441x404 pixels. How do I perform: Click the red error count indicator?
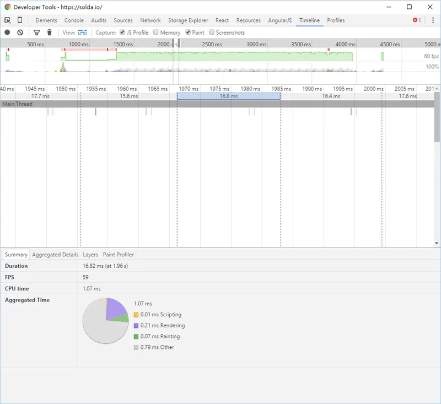[x=417, y=20]
